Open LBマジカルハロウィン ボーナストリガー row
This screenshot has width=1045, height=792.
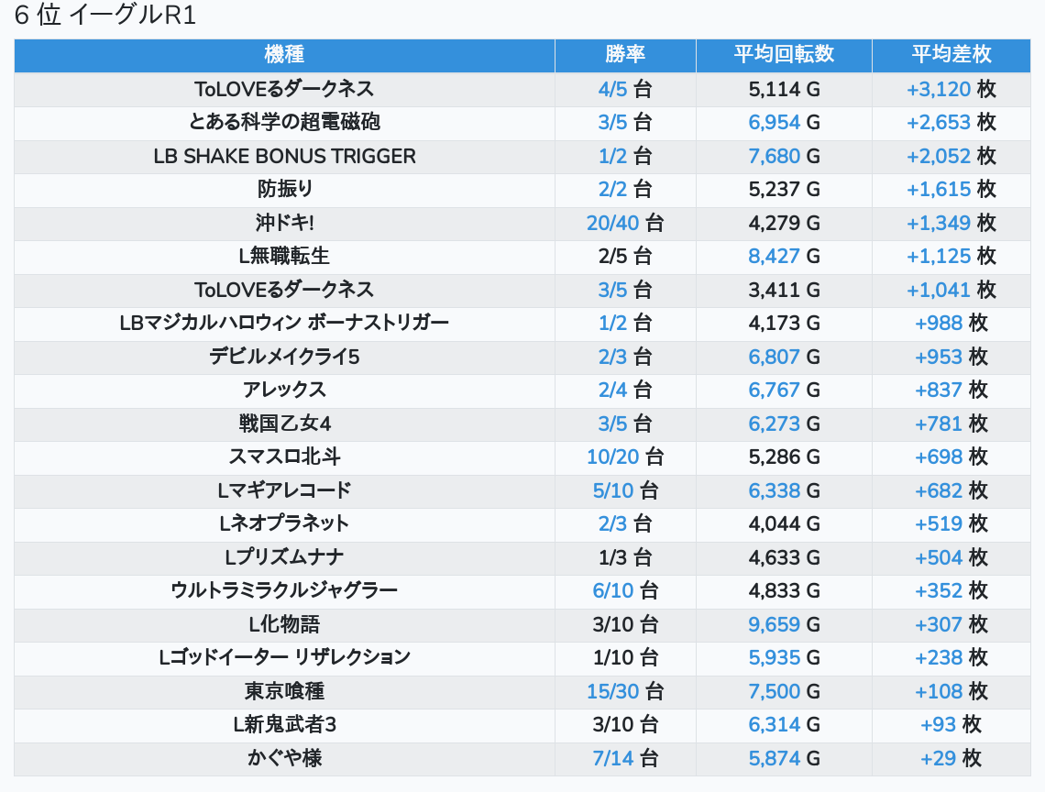point(284,323)
